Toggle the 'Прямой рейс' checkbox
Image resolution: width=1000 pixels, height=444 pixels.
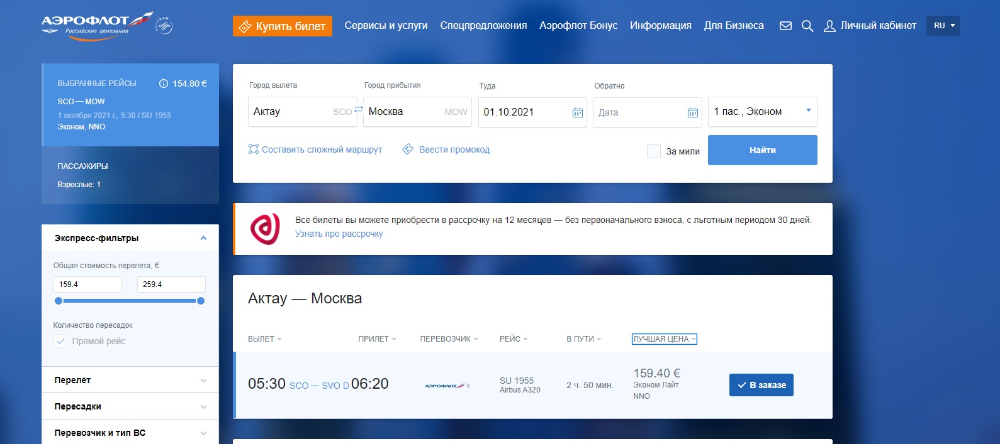tap(60, 341)
